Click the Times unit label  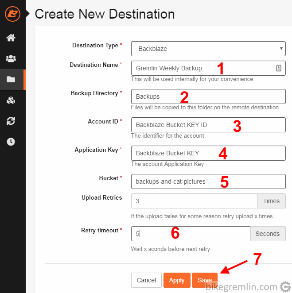click(272, 201)
